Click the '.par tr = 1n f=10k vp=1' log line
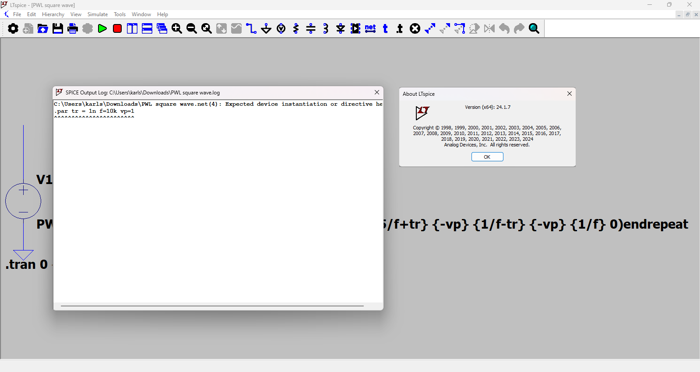The image size is (700, 372). [94, 111]
